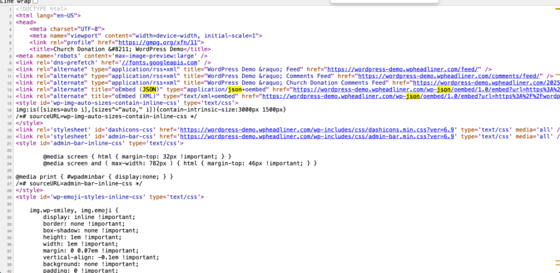This screenshot has width=560, height=273.
Task: Click the meta charset="UTF-8" line
Action: click(67, 29)
